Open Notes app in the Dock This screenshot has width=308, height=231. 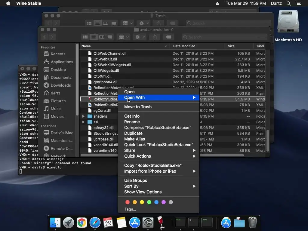pos(122,222)
